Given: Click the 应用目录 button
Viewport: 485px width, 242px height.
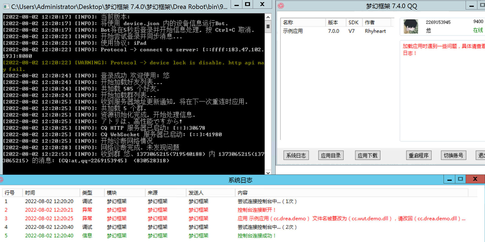Looking at the screenshot, I should click(331, 155).
